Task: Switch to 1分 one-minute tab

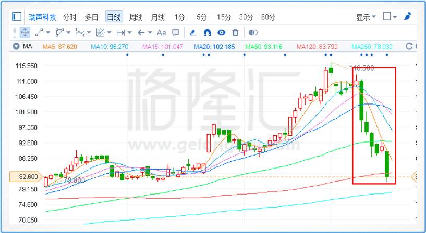Action: [179, 17]
